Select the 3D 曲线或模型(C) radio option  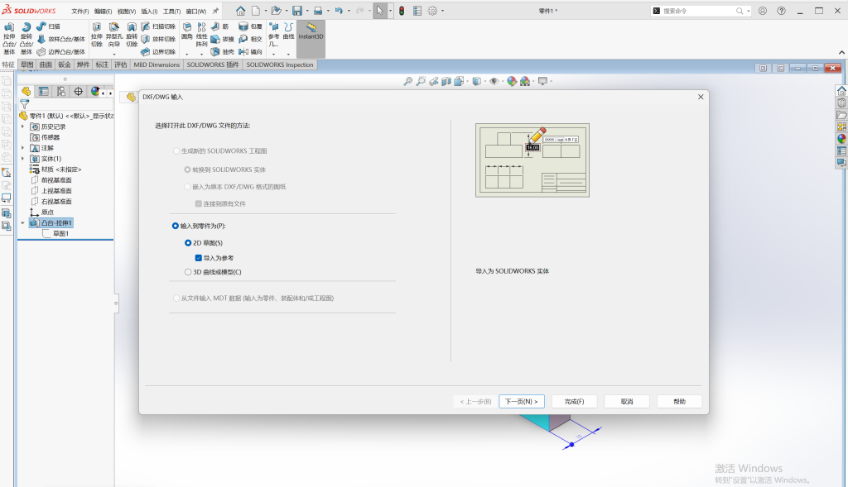188,272
